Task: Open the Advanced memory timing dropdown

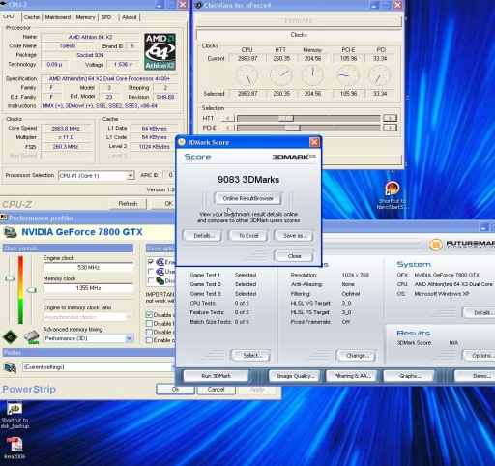Action: (129, 338)
